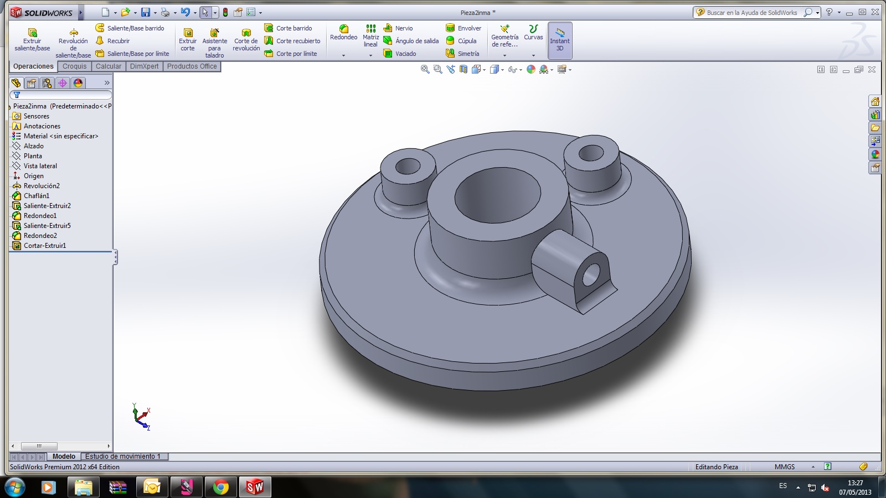Viewport: 886px width, 498px height.
Task: Switch to the Calcular tab
Action: tap(109, 66)
